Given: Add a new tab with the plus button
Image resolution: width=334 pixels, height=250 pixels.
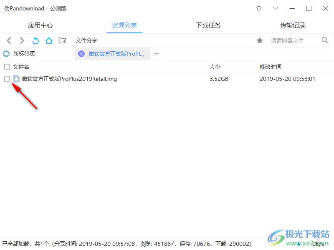Looking at the screenshot, I should [157, 54].
